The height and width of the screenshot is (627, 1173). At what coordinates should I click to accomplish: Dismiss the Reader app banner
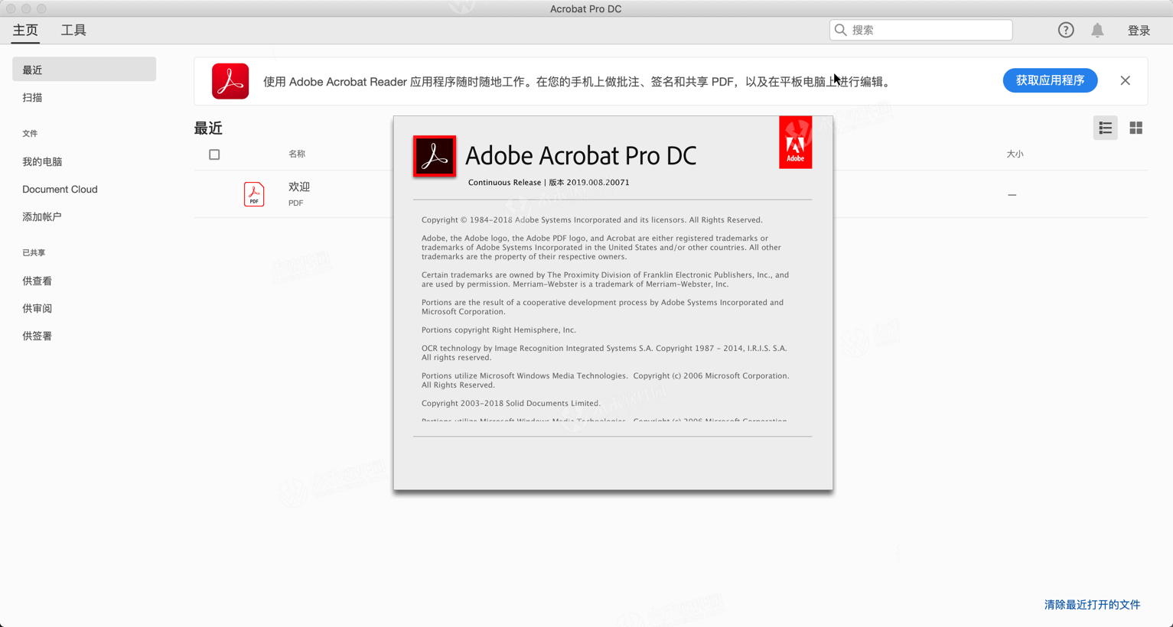tap(1125, 80)
